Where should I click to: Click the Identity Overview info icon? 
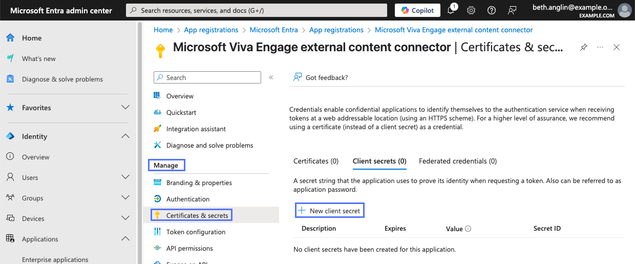click(10, 157)
